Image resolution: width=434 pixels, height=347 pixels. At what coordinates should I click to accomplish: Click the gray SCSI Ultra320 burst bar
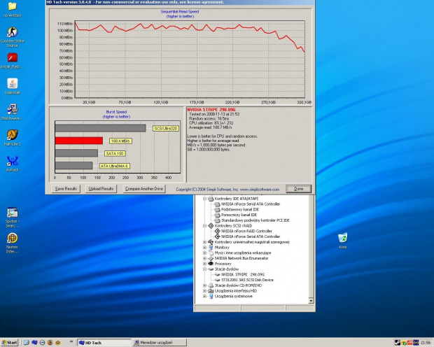click(100, 128)
